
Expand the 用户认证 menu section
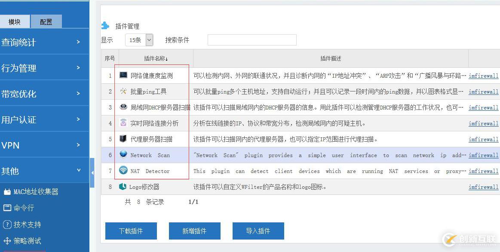44,119
